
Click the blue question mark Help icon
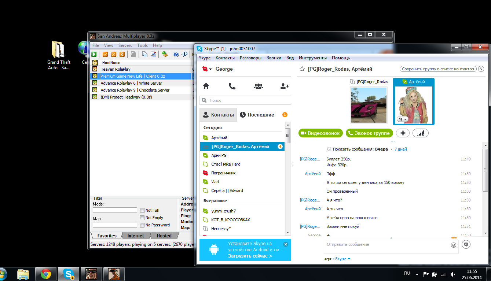[176, 54]
